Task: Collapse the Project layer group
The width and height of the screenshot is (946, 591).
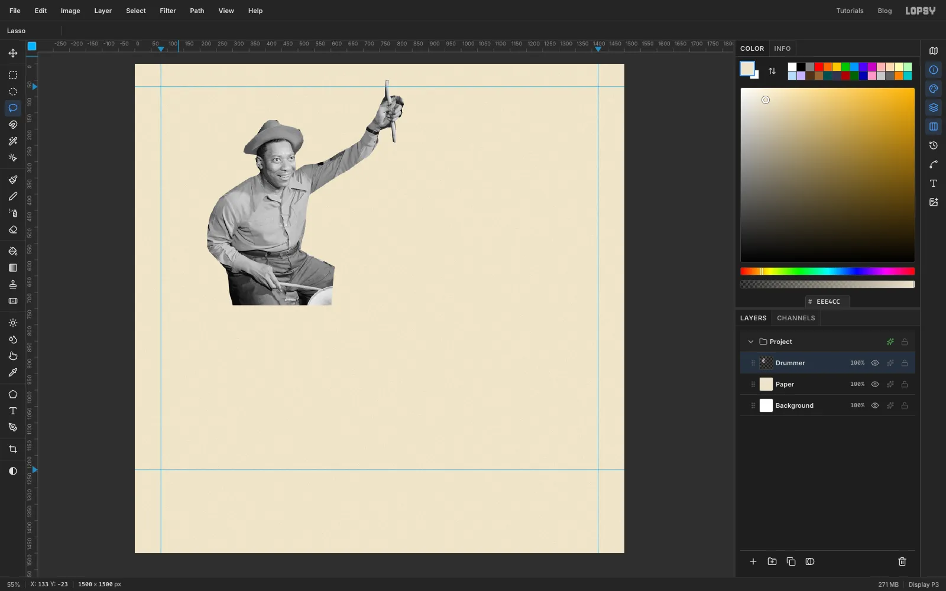Action: click(751, 342)
